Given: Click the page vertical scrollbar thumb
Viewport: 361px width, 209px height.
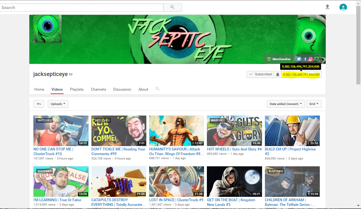Looking at the screenshot, I should (358, 45).
